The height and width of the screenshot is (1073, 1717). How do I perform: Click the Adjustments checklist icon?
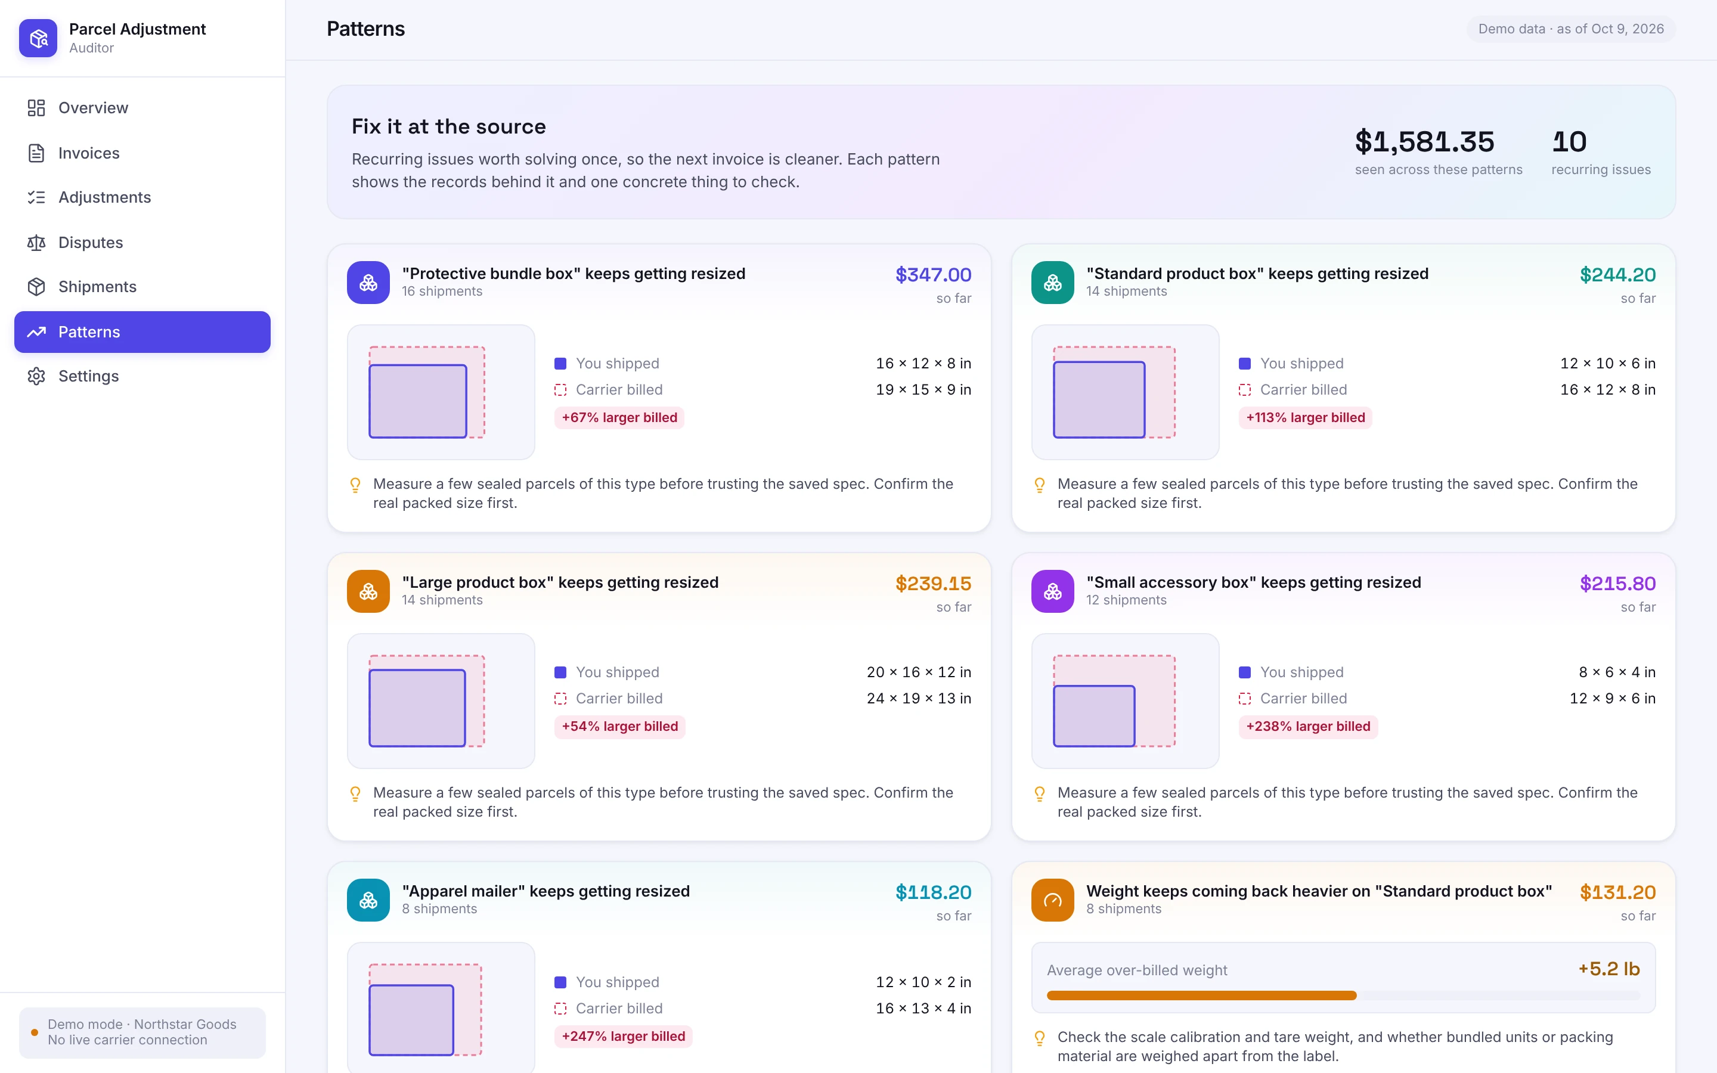point(36,197)
